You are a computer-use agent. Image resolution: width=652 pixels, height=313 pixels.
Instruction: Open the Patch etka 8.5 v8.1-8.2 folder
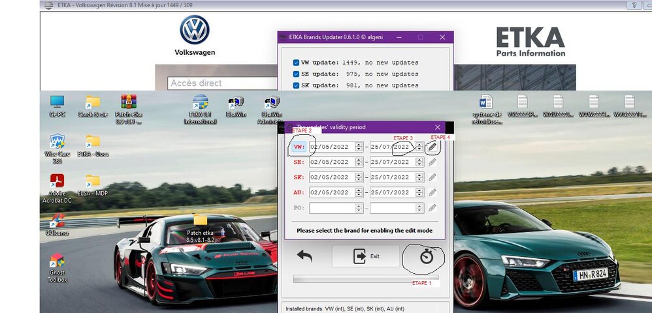[x=200, y=228]
